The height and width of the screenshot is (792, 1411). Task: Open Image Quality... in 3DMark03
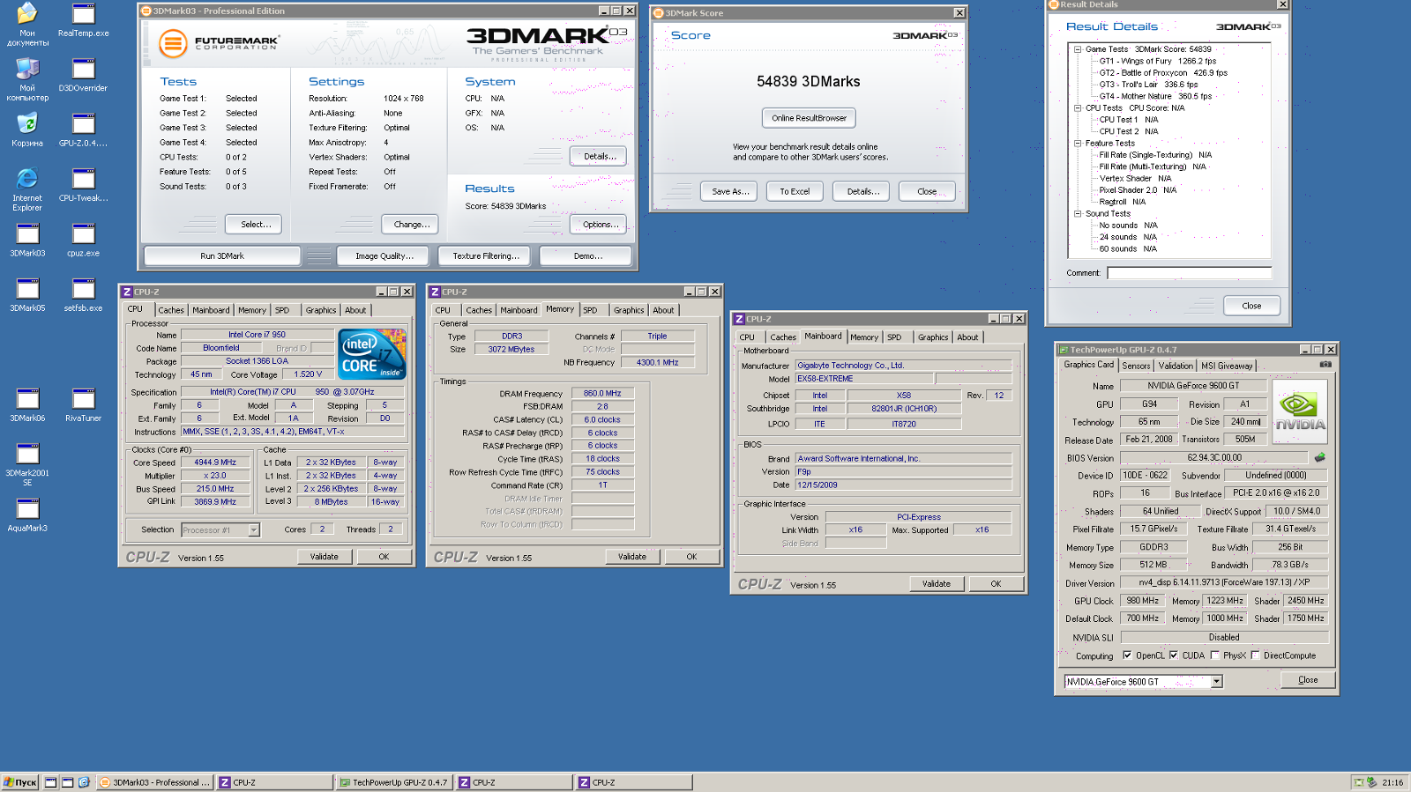pos(384,255)
